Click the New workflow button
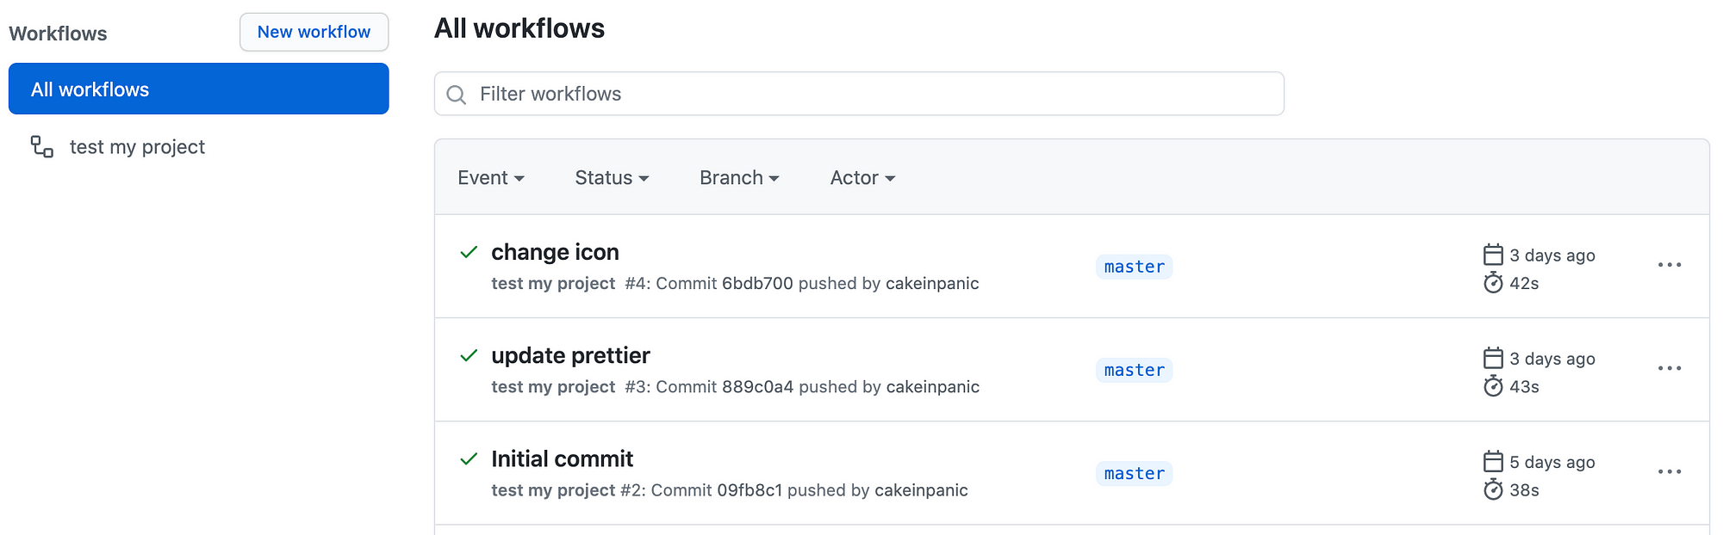 pos(314,32)
